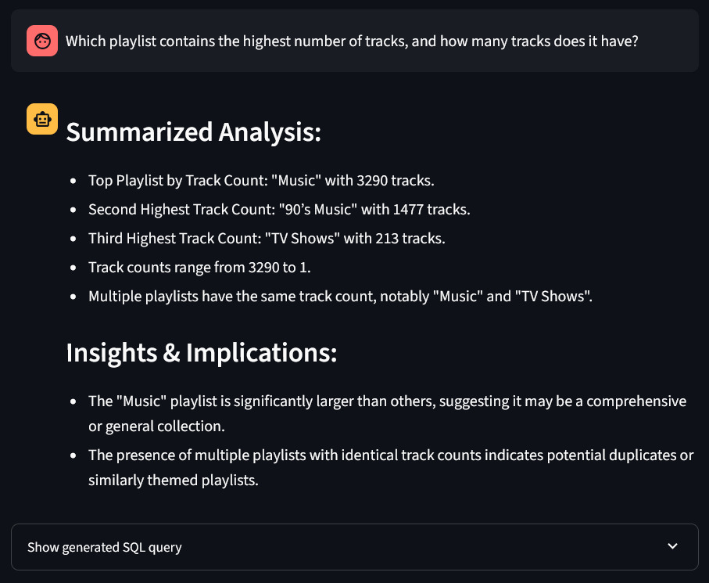Screen dimensions: 709x583
Task: Click the red user avatar icon
Action: click(42, 41)
